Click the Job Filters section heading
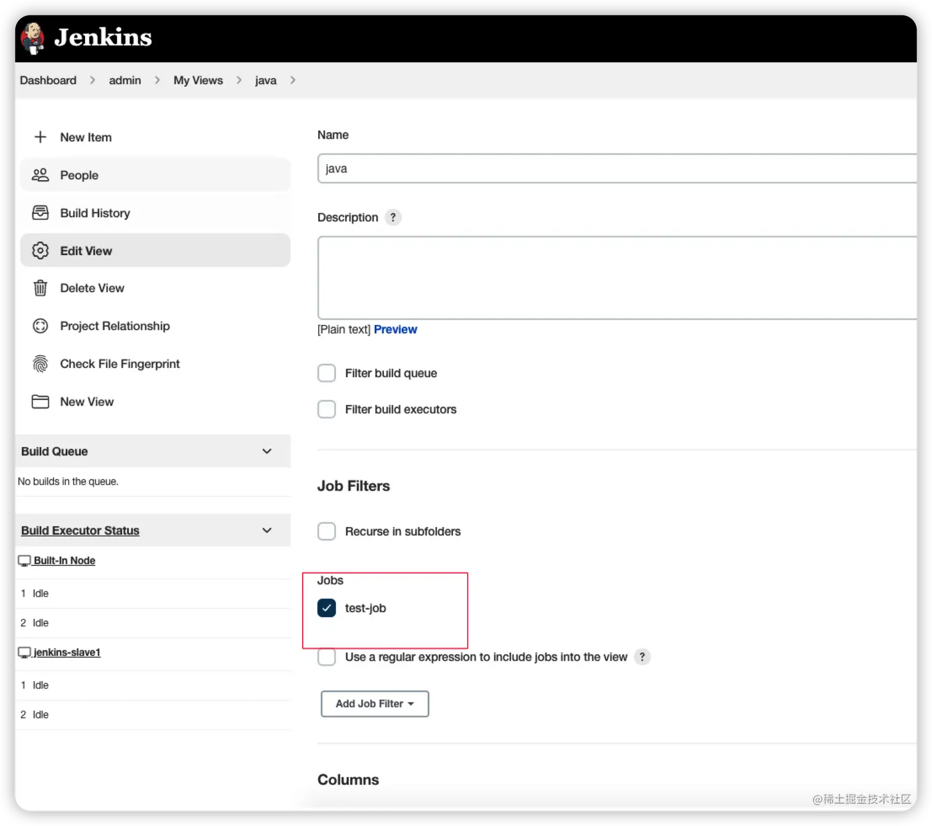This screenshot has height=826, width=932. (354, 486)
